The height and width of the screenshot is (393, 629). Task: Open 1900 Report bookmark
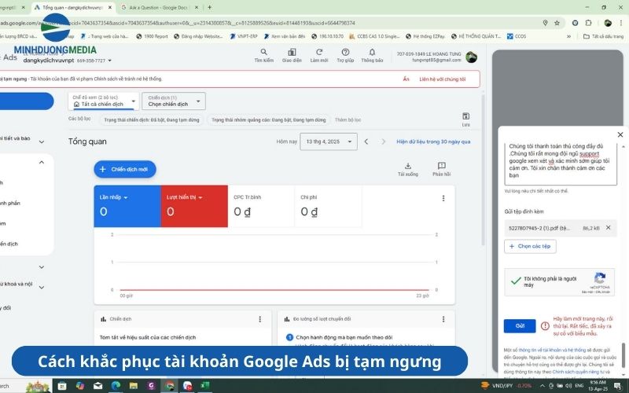[152, 36]
